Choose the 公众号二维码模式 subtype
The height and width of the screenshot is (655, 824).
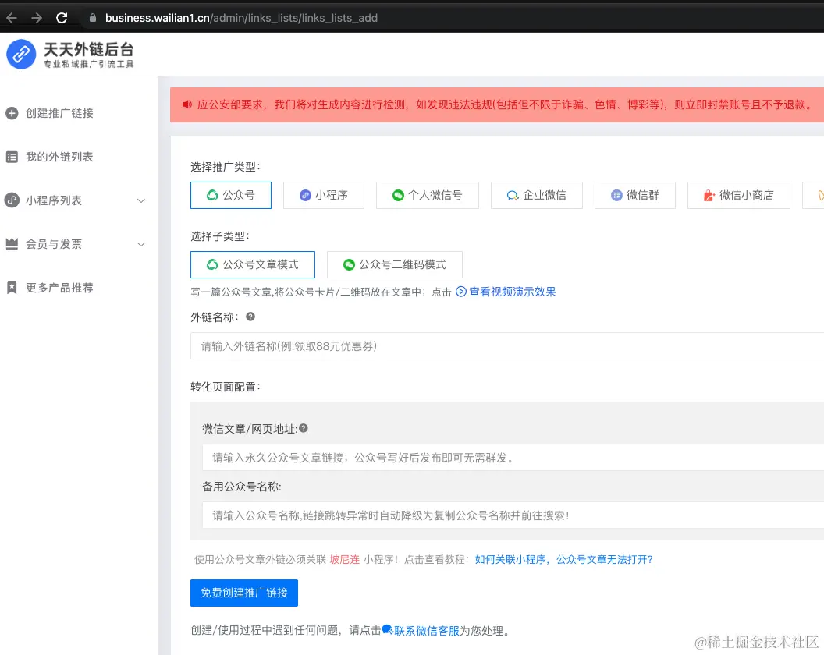coord(395,265)
